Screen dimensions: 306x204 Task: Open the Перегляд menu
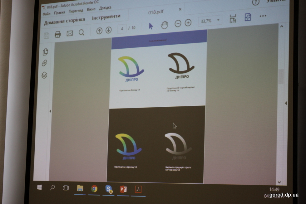76,11
